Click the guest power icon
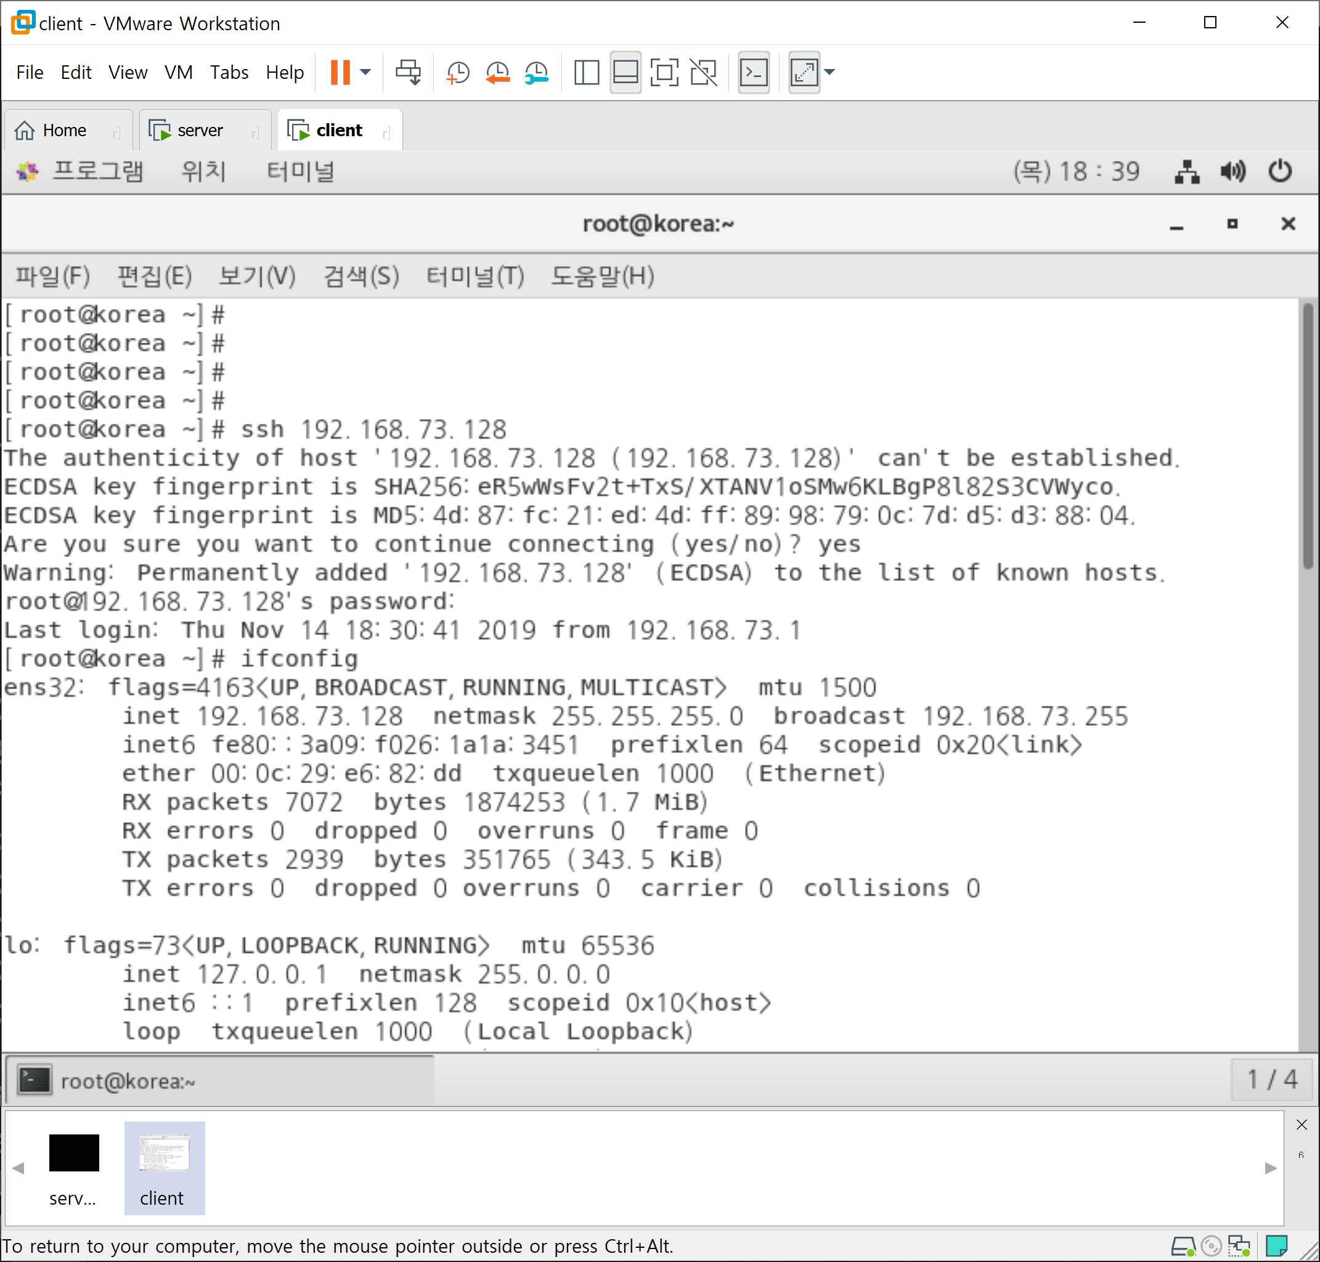Viewport: 1320px width, 1262px height. tap(1279, 171)
